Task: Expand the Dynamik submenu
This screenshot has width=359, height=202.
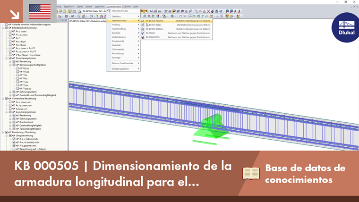Action: click(123, 33)
